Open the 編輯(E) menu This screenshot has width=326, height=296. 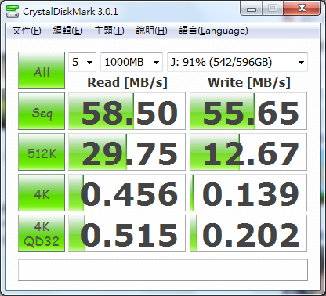click(x=67, y=31)
